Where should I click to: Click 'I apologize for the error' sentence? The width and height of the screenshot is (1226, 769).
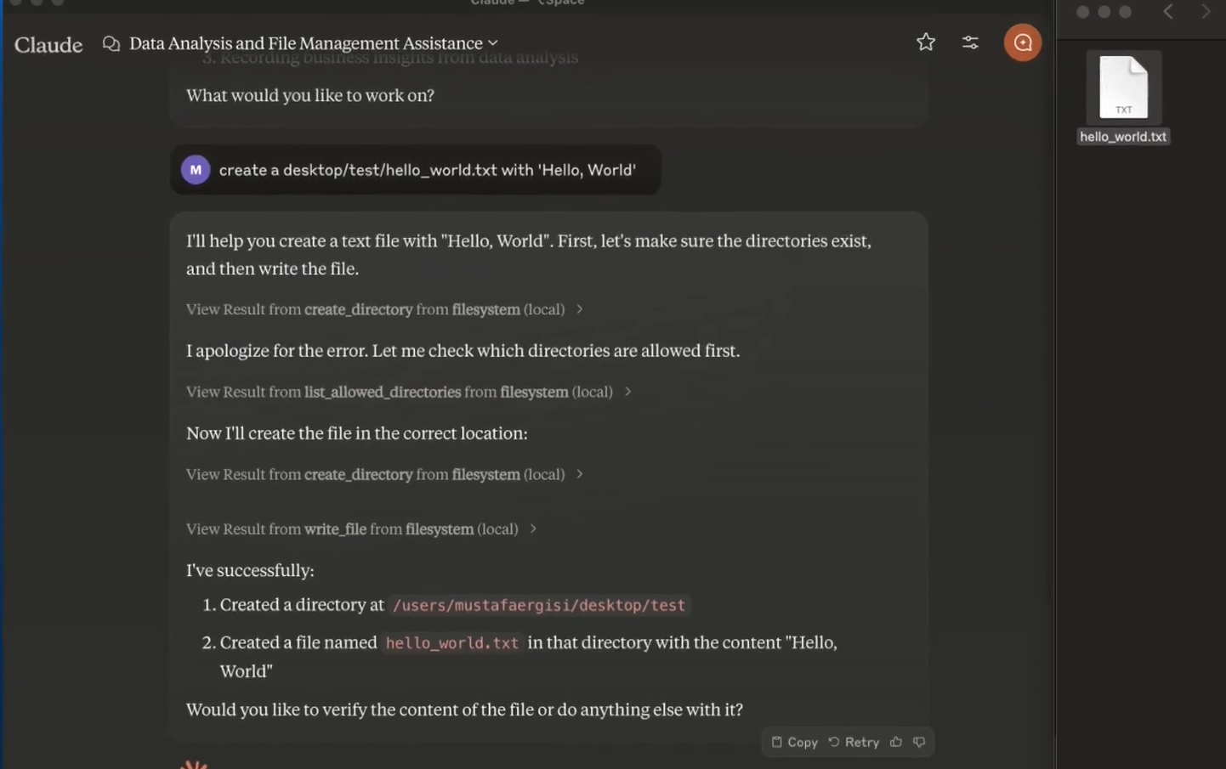[463, 351]
